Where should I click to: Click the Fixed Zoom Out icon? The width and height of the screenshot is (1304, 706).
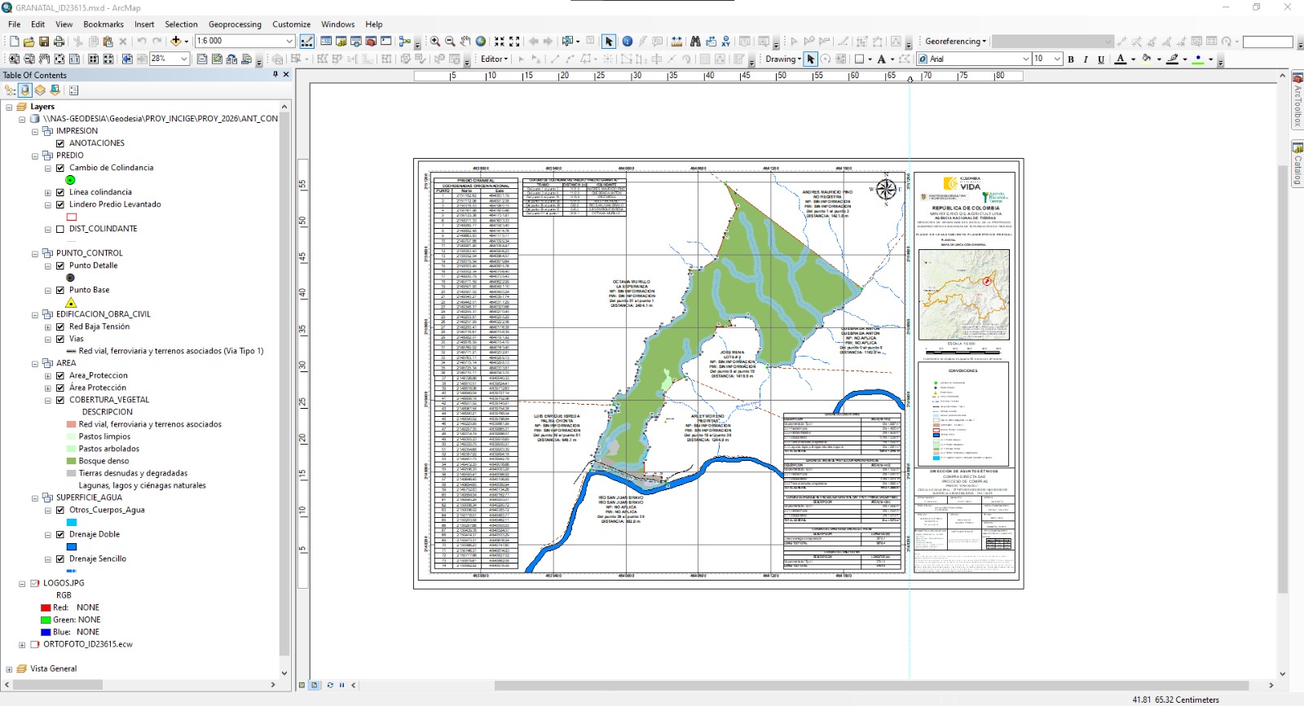[514, 41]
